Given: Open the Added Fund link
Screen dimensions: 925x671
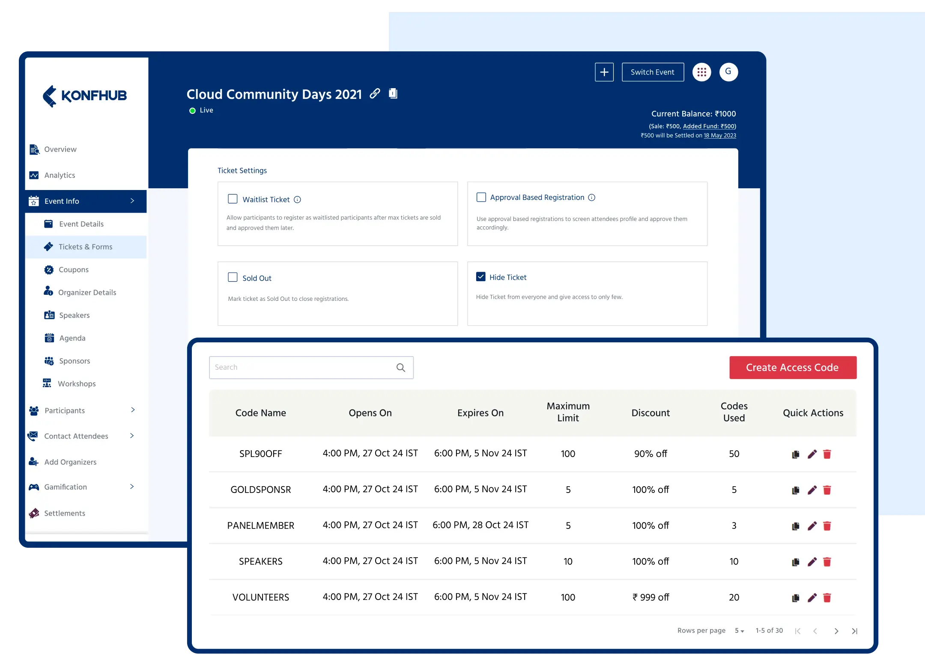Looking at the screenshot, I should click(x=709, y=126).
